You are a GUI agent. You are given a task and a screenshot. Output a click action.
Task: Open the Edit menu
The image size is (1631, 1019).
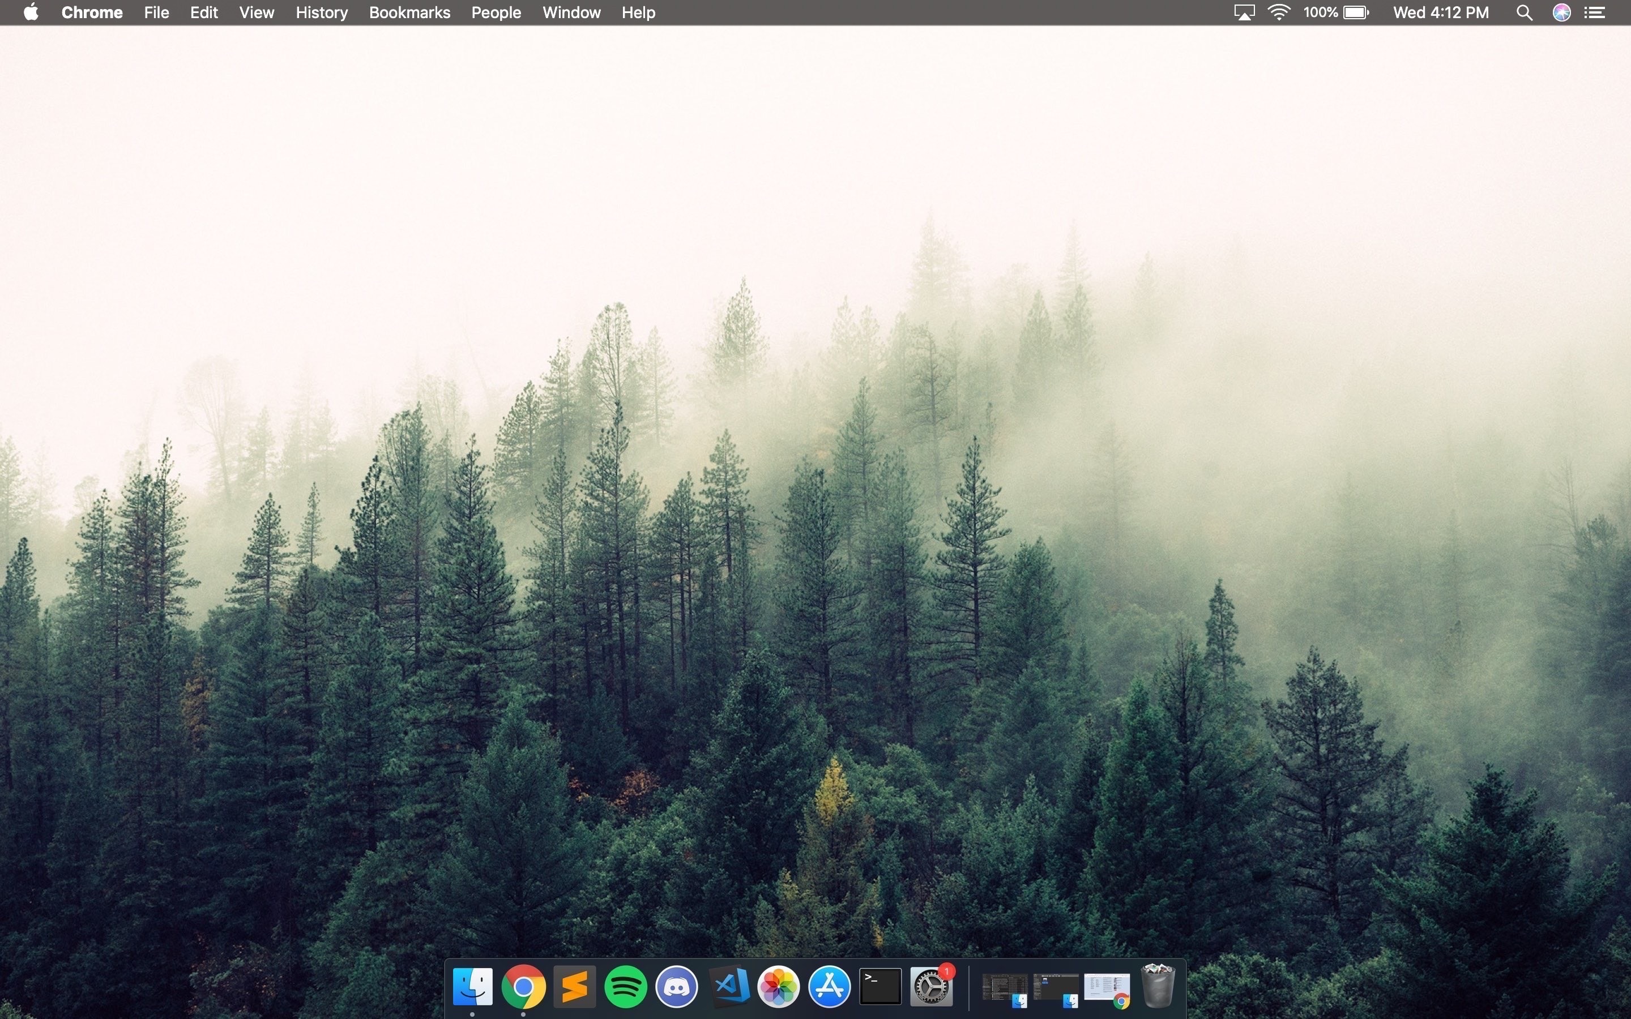click(x=203, y=12)
